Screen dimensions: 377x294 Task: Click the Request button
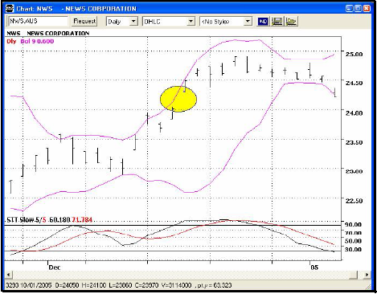click(x=84, y=21)
